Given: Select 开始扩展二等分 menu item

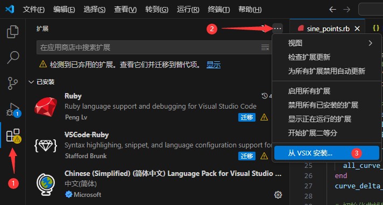Looking at the screenshot, I should [x=327, y=133].
